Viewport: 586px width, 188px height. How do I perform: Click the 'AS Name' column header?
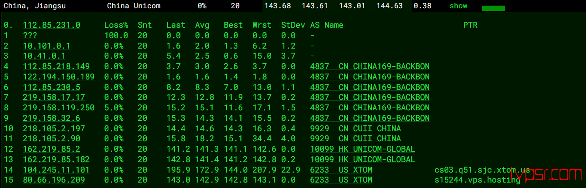(x=327, y=25)
